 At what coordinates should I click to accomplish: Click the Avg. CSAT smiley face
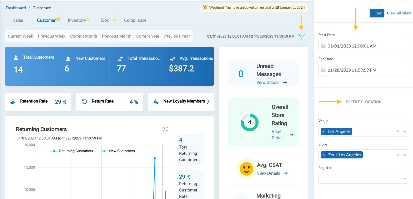pyautogui.click(x=246, y=169)
